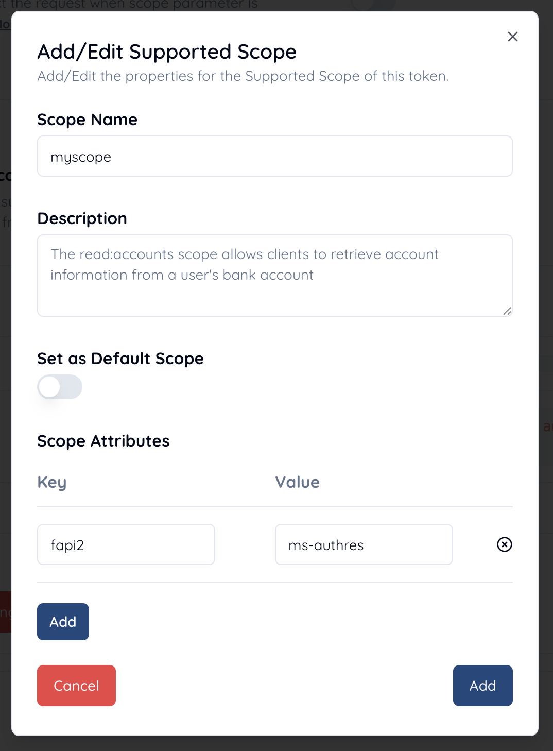The height and width of the screenshot is (751, 553).
Task: Grab the Description textarea resize handle
Action: (x=507, y=311)
